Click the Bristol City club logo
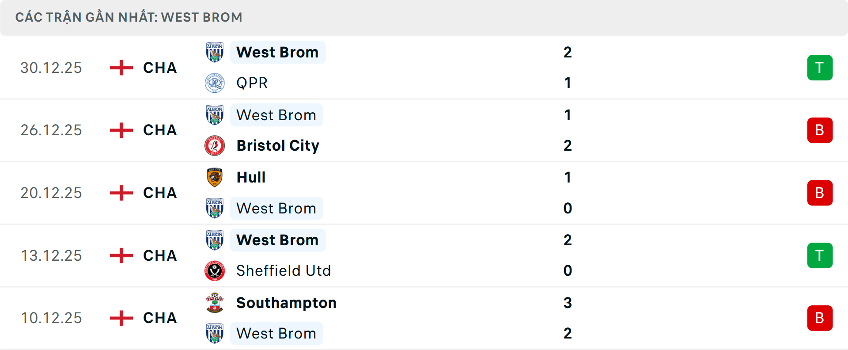 (215, 145)
